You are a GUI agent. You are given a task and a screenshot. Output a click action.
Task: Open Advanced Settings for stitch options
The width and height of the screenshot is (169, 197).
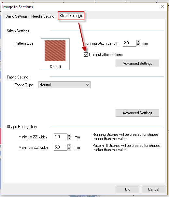point(137,63)
